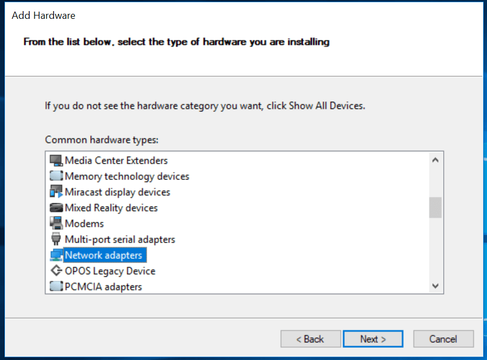Click the Multi-port serial adapters icon
Screen dimensions: 487x360
click(55, 239)
